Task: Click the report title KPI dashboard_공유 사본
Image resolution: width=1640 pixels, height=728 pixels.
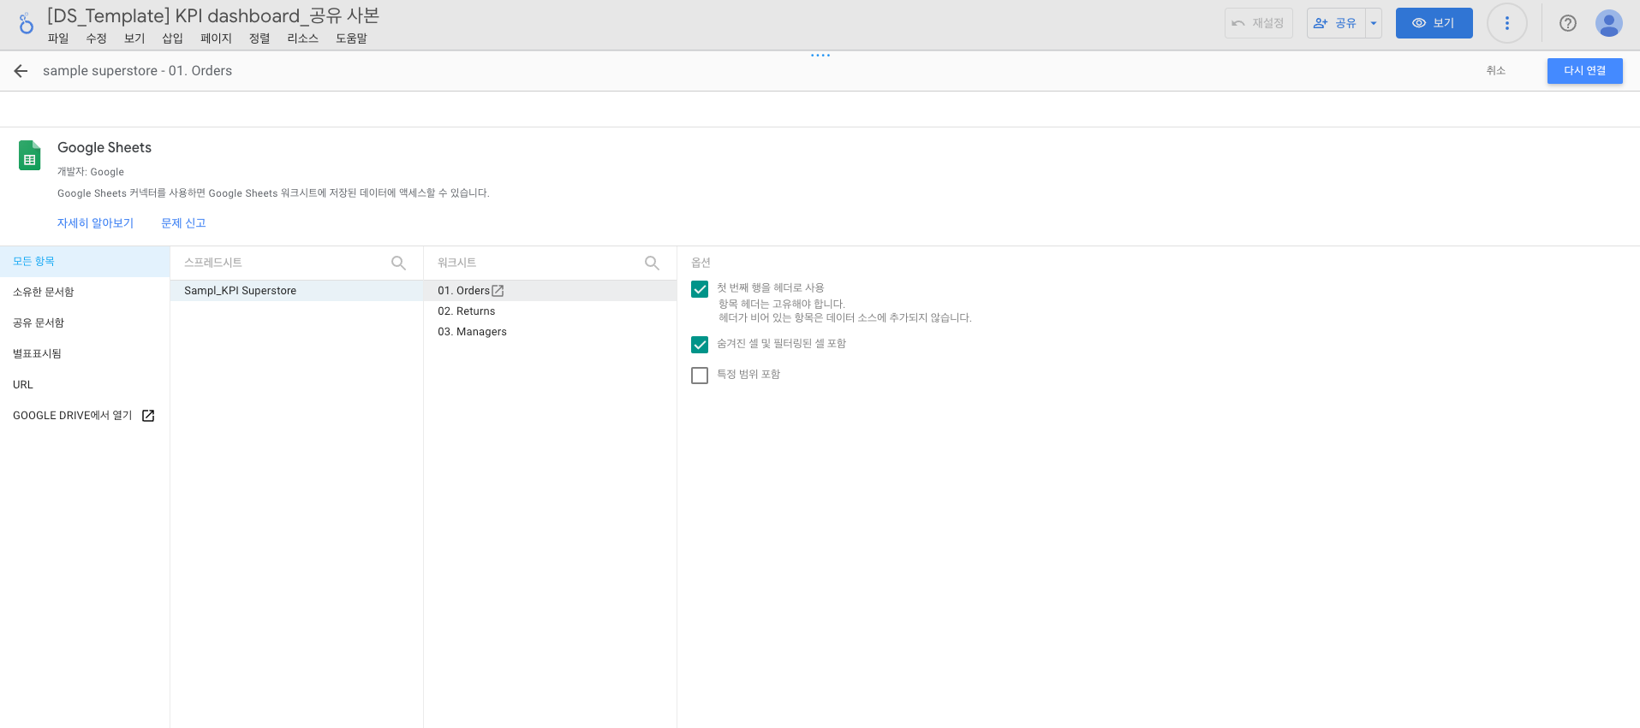Action: coord(213,15)
